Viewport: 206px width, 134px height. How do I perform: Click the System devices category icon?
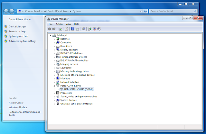58,100
